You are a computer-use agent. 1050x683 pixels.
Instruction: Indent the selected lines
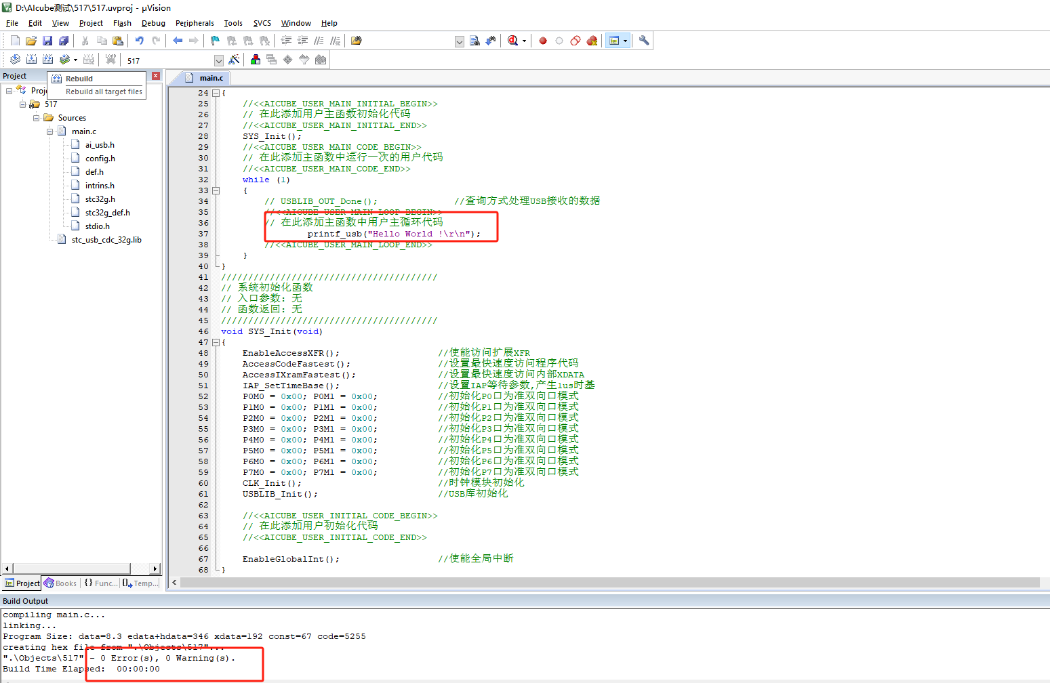pyautogui.click(x=286, y=41)
